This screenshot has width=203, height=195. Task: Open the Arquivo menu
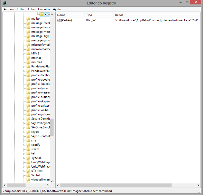tap(9, 9)
